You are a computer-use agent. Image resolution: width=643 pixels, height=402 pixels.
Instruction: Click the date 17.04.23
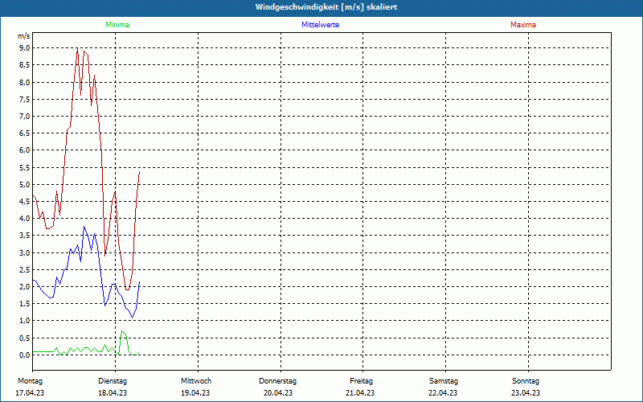30,393
